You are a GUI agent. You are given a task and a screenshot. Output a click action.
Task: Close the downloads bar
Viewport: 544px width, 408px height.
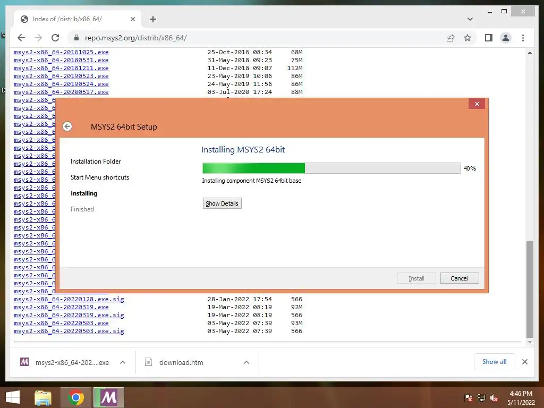tap(524, 362)
